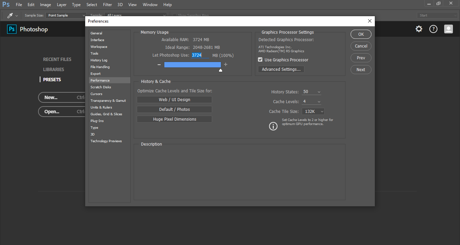
Task: Open the user profile avatar icon
Action: coord(449,29)
